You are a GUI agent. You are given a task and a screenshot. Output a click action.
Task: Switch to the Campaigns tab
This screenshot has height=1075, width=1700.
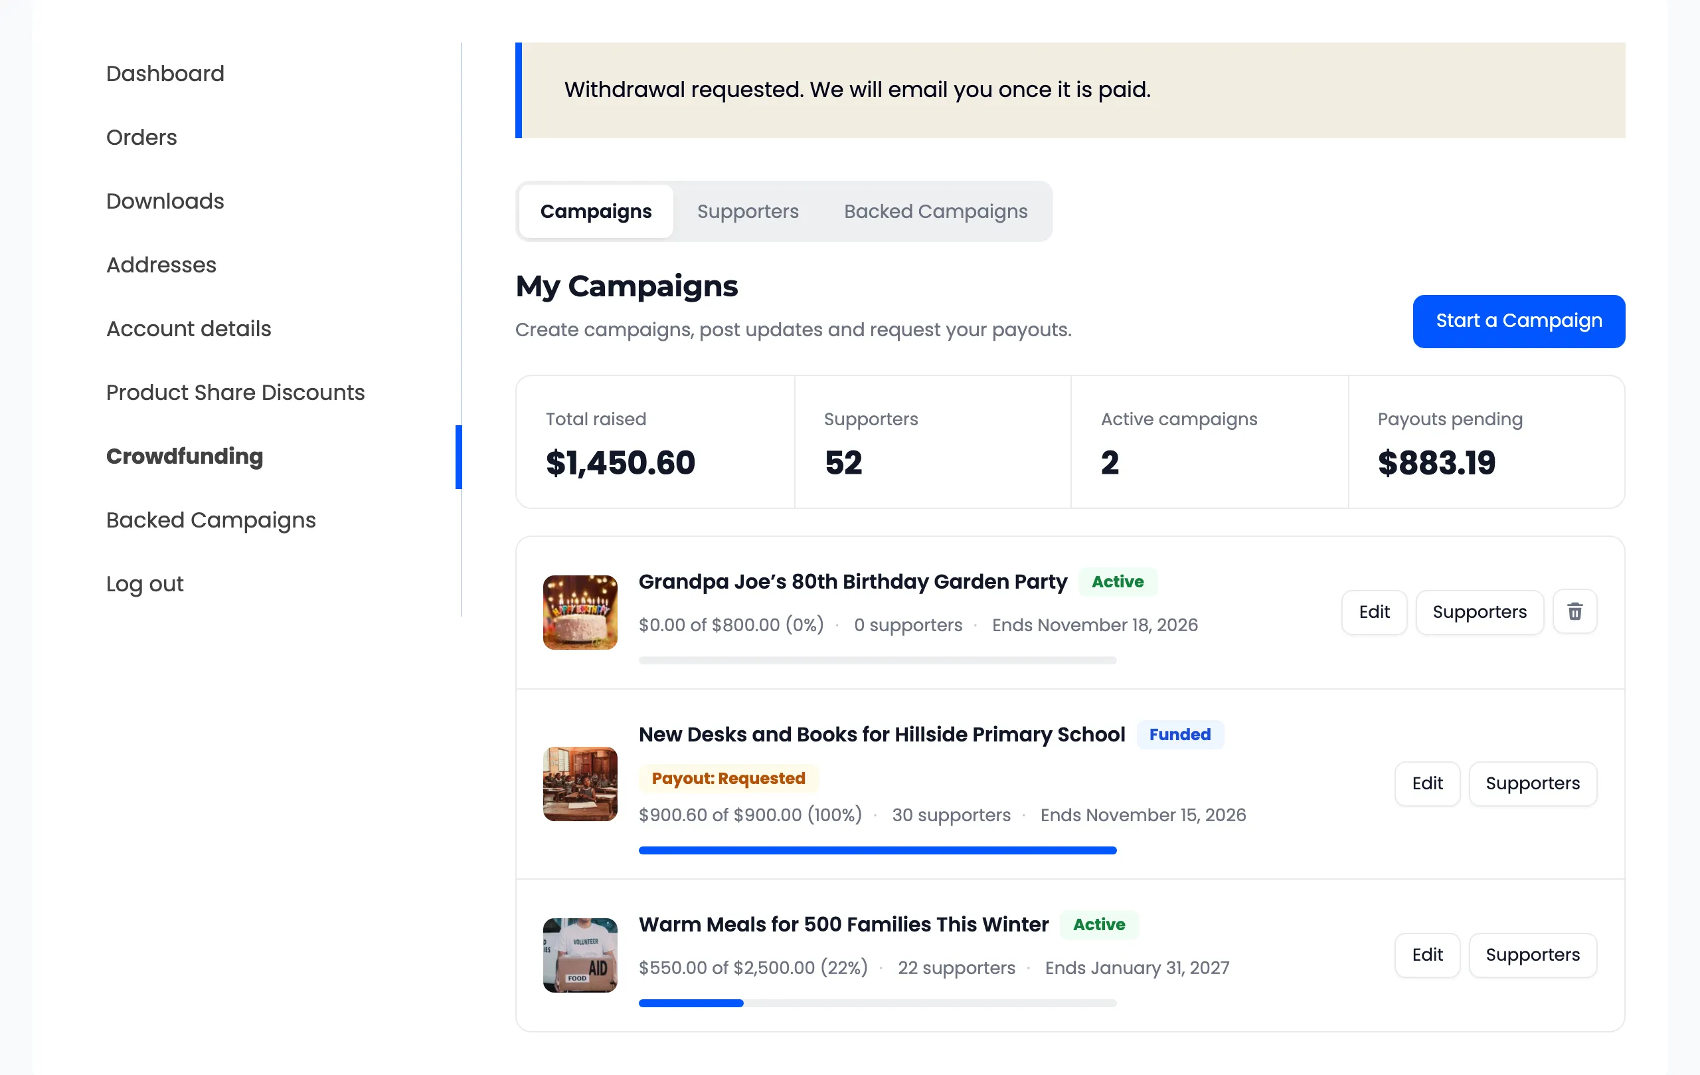click(596, 211)
